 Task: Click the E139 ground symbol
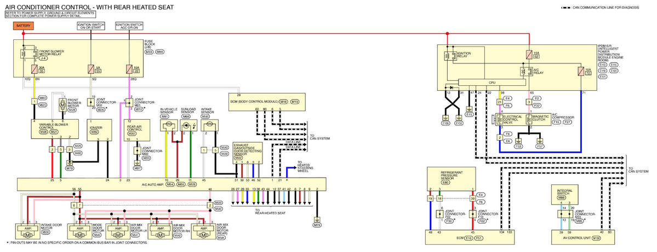point(446,118)
